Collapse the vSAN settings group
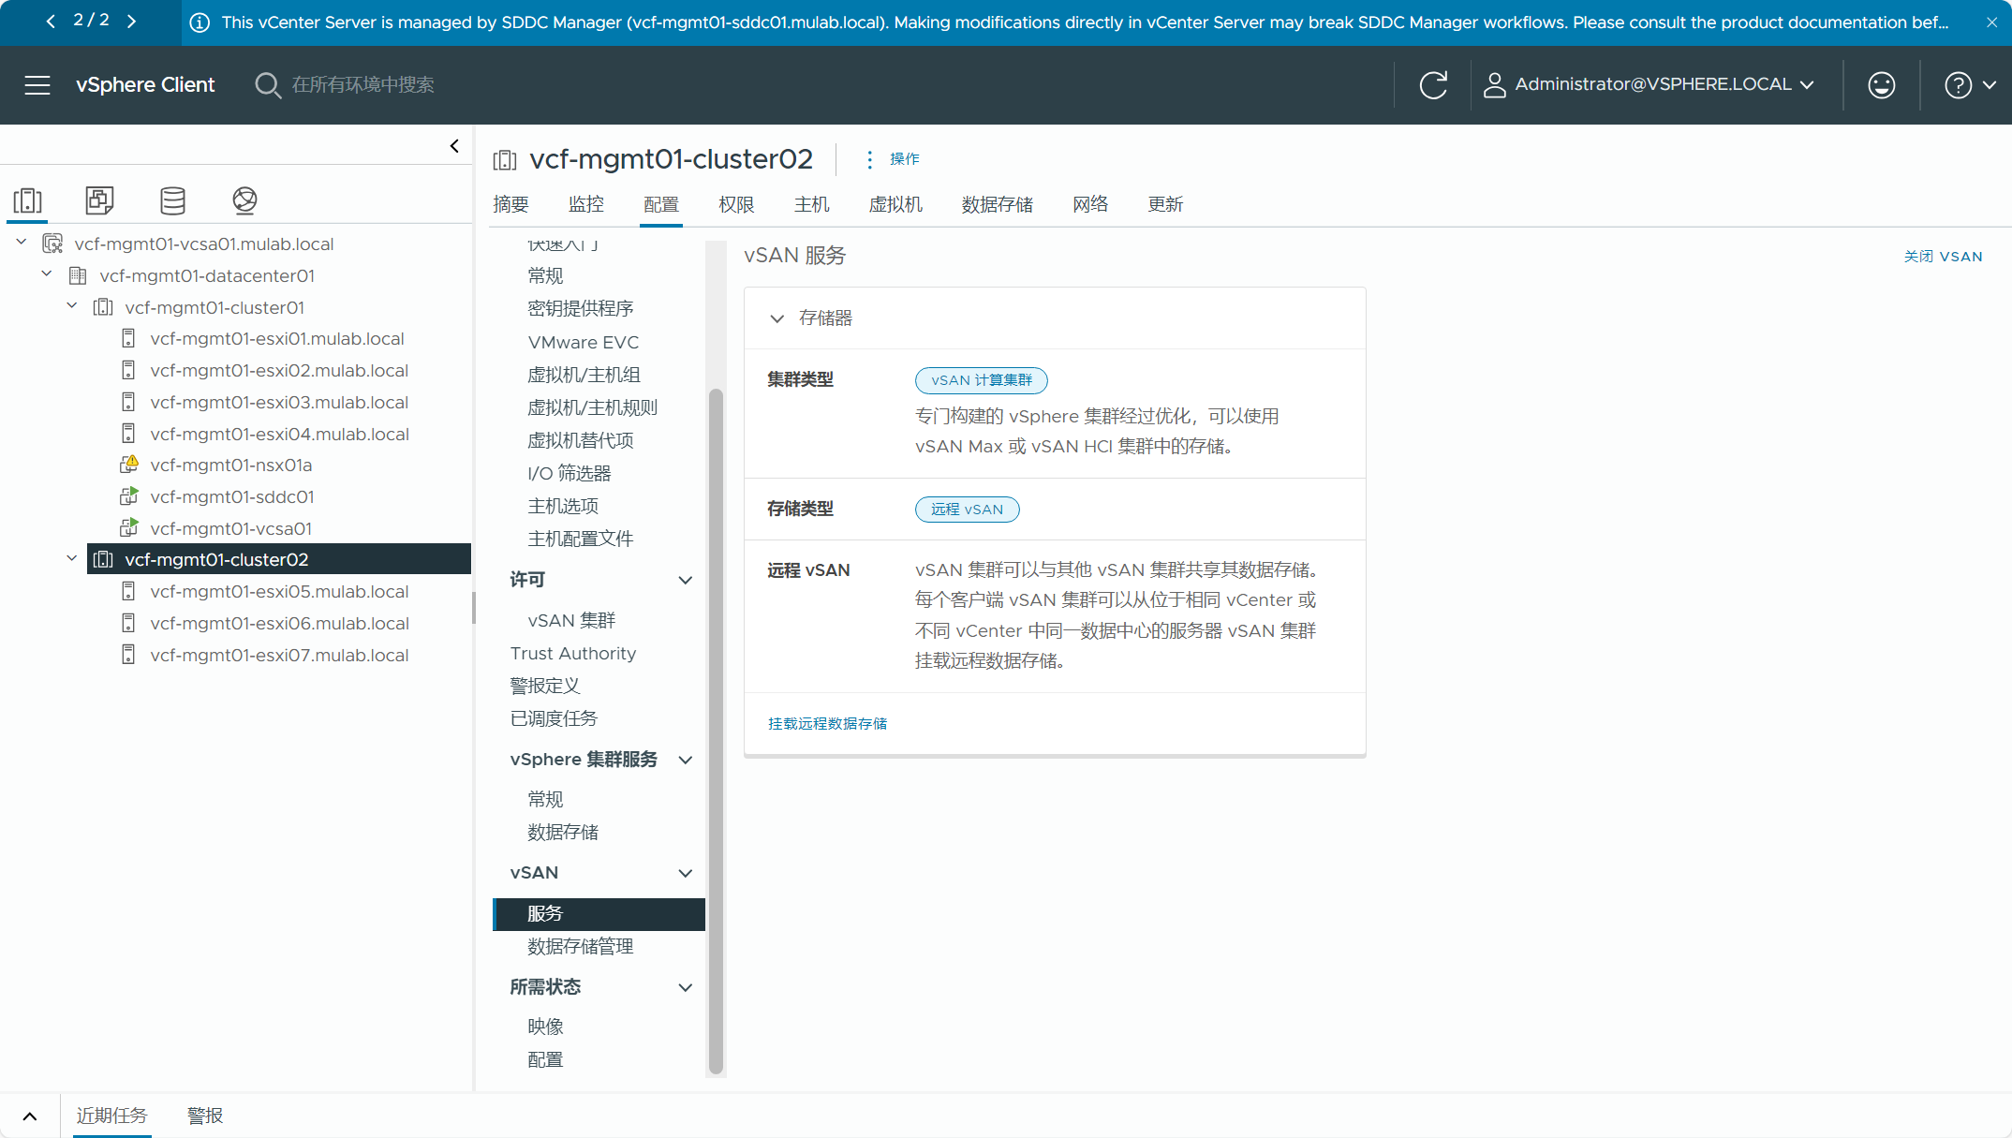 (686, 874)
